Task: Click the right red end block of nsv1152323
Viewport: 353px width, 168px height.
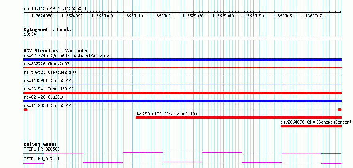Action: pos(340,109)
